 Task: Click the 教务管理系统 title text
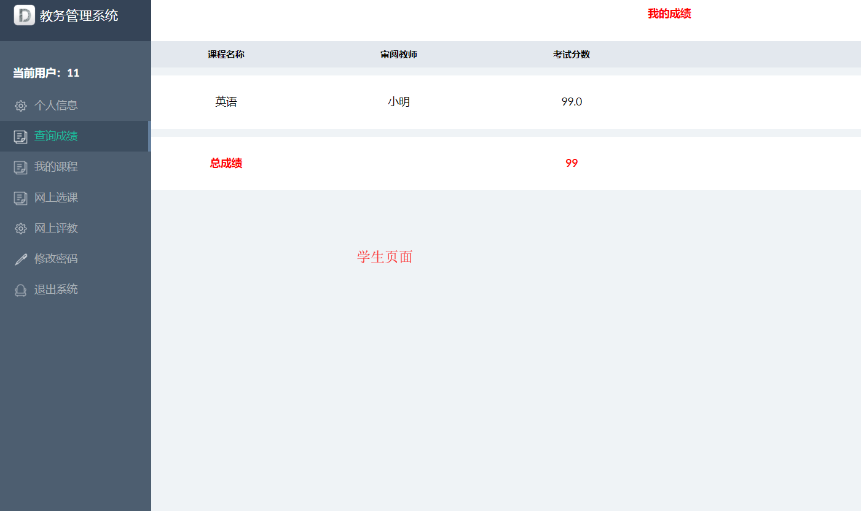(x=79, y=16)
